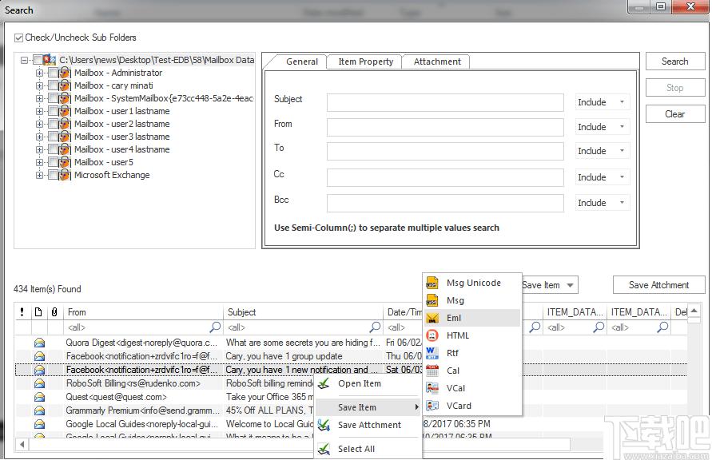
Task: Switch to the Attachment tab
Action: (437, 61)
